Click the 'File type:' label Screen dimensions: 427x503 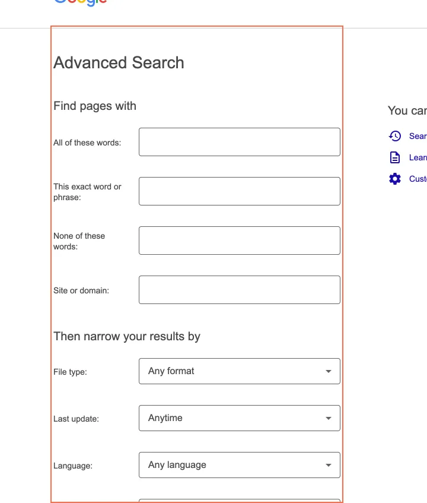[x=70, y=372]
